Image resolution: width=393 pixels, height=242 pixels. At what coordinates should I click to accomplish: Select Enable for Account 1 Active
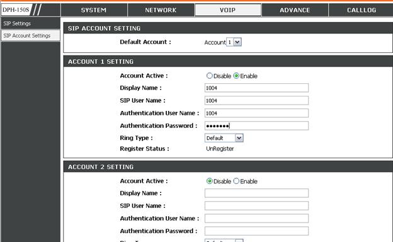[236, 76]
